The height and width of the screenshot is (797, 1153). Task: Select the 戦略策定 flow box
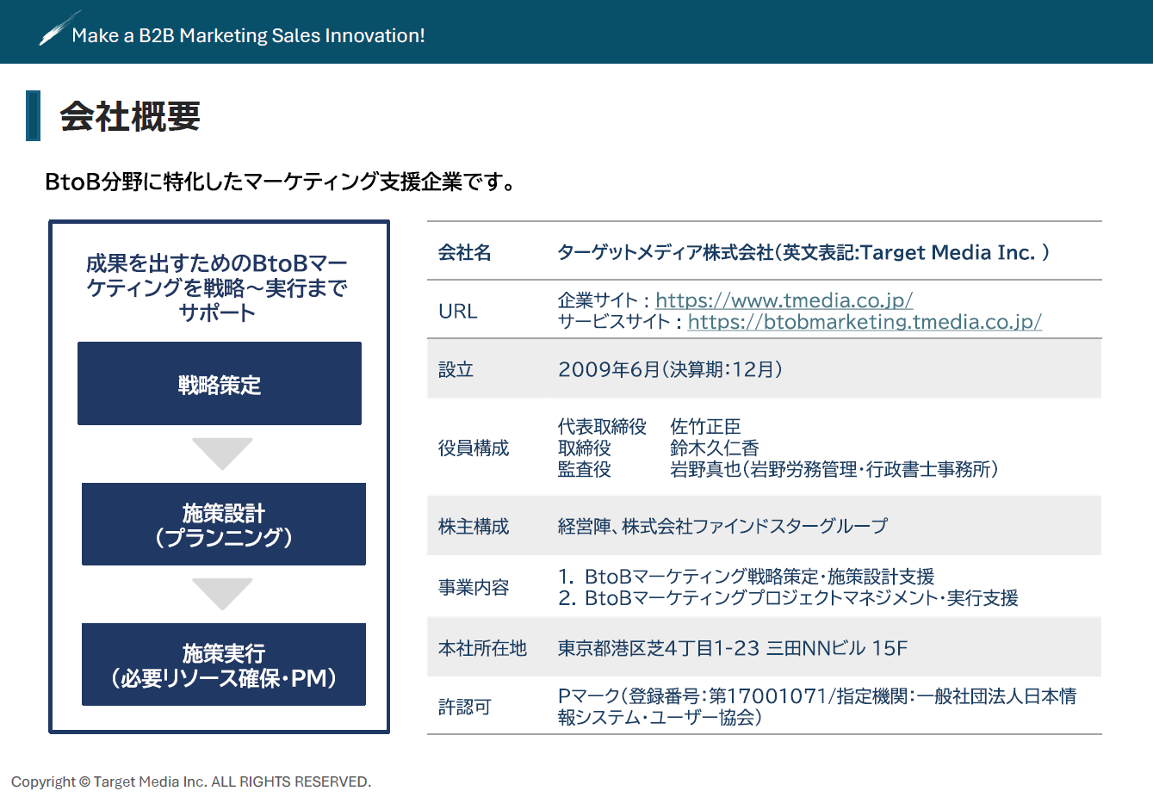click(x=220, y=383)
